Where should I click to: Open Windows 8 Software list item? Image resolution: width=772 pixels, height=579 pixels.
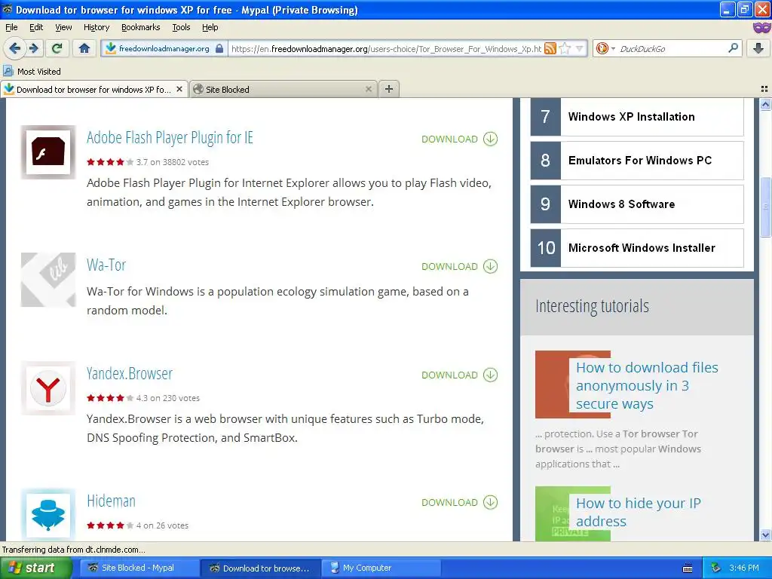pos(636,204)
